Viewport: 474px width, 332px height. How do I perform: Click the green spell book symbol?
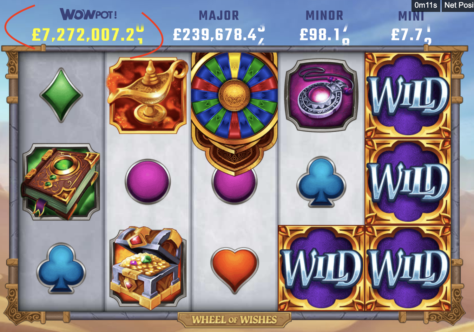tap(61, 182)
